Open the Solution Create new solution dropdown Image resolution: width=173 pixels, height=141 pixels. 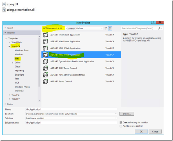click(116, 118)
